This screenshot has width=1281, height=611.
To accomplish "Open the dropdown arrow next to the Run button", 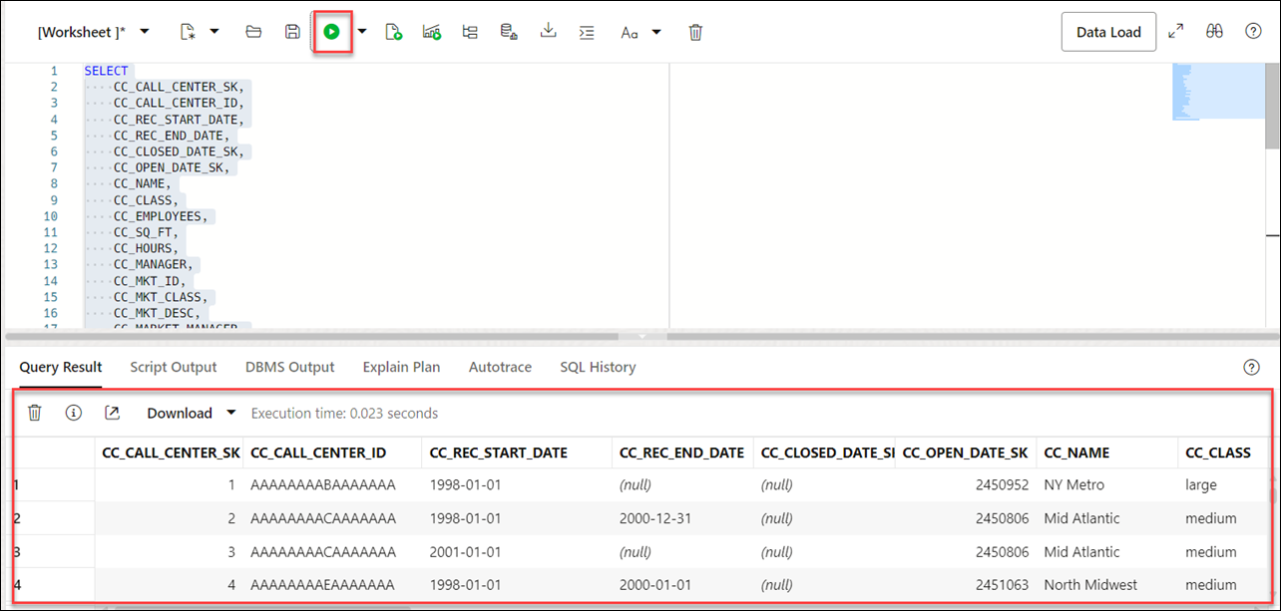I will coord(362,31).
